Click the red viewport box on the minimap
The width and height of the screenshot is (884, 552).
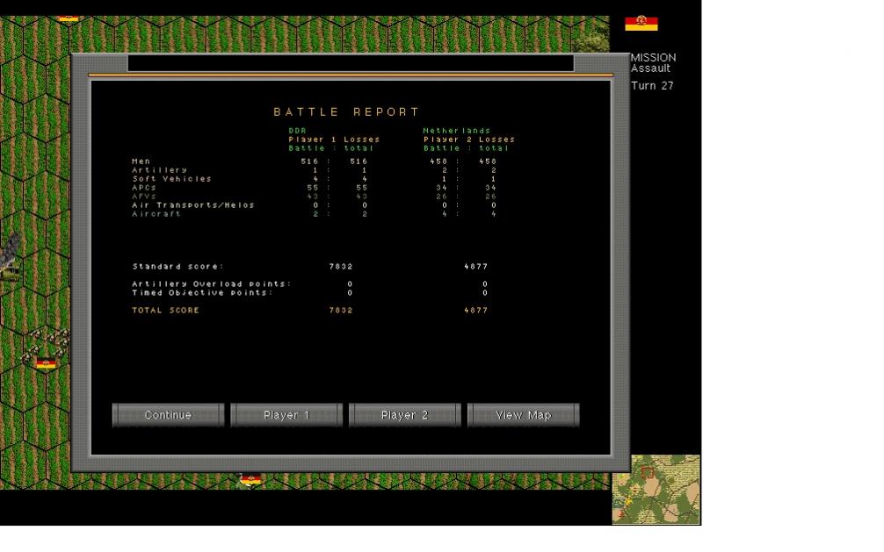[648, 472]
